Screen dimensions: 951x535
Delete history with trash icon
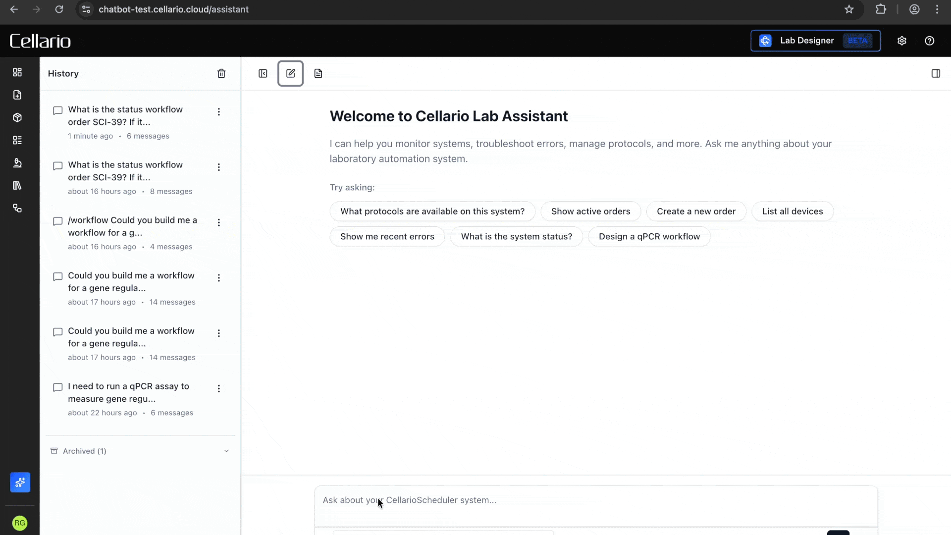[221, 73]
